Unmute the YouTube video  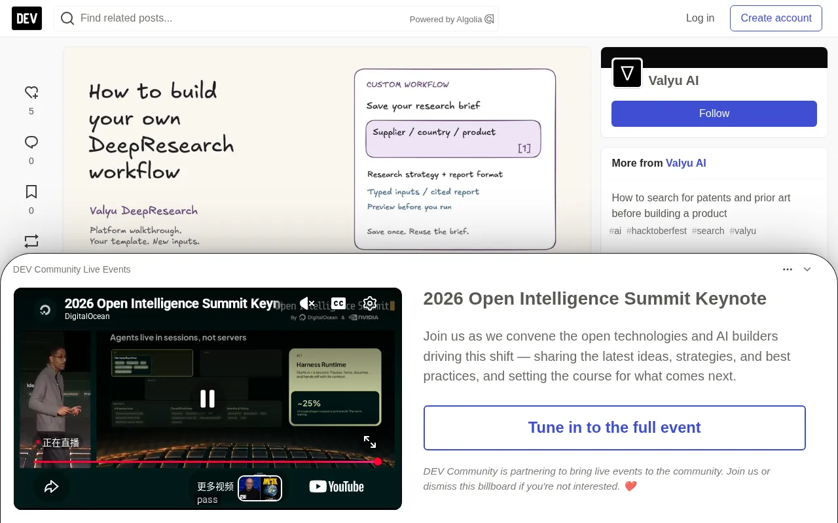coord(307,303)
